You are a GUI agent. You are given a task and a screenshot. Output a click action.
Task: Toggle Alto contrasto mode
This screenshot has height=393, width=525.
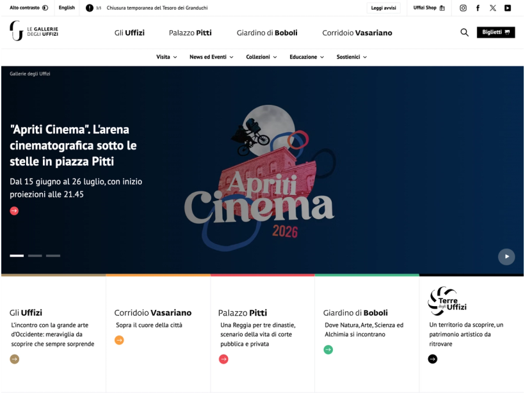[29, 8]
